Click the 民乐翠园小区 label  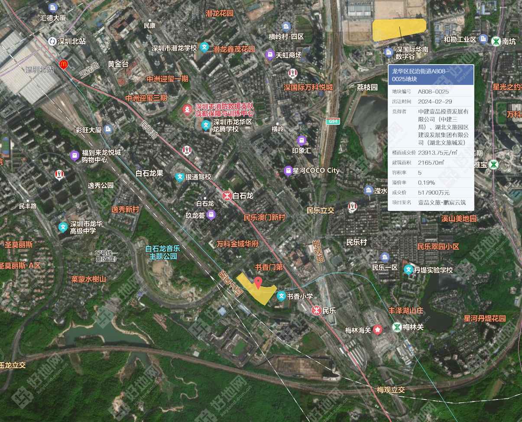tap(438, 247)
